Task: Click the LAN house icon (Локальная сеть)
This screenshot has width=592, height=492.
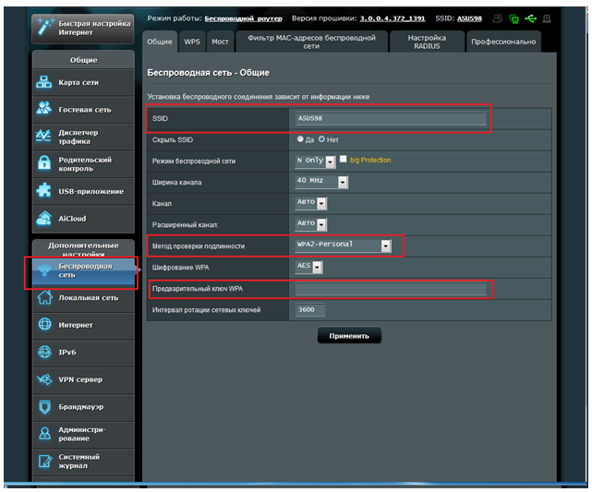Action: pos(44,297)
